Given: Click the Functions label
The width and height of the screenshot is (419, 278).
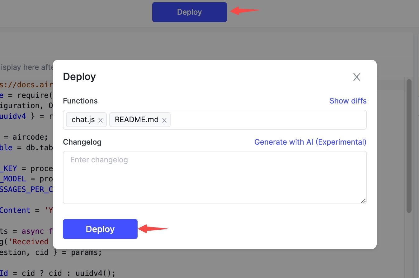Looking at the screenshot, I should tap(80, 101).
